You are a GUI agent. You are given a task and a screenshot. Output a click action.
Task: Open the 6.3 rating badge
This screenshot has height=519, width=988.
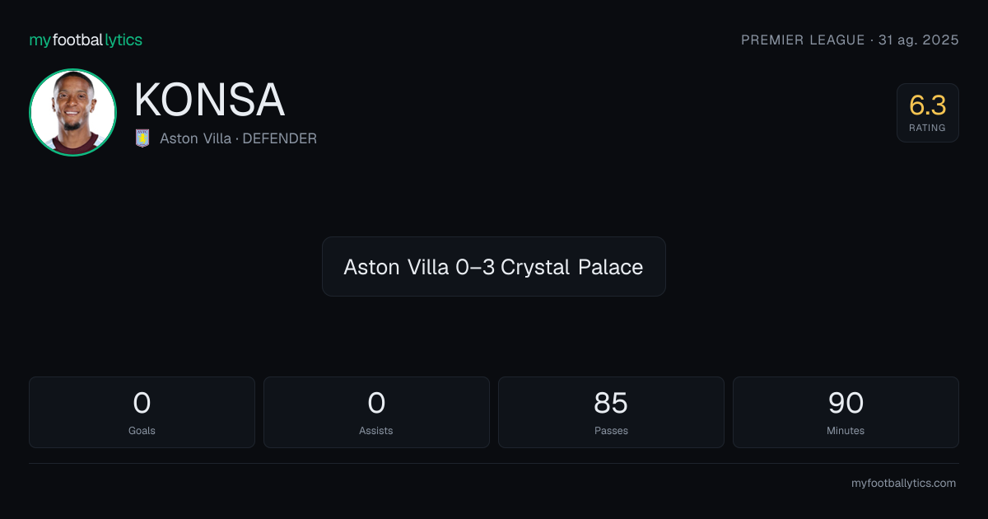(927, 113)
